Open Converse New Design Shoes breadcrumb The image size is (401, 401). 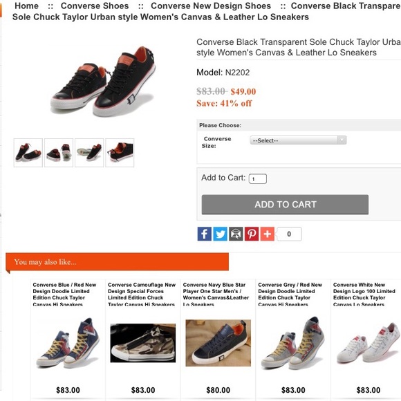tap(211, 6)
